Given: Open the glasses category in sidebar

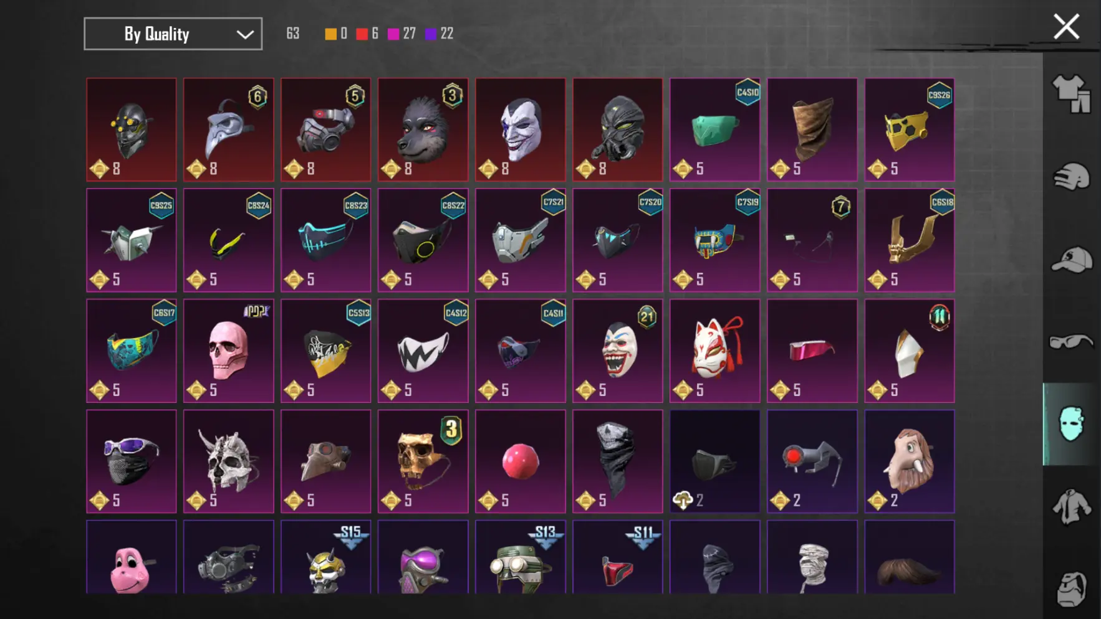Looking at the screenshot, I should [x=1072, y=342].
